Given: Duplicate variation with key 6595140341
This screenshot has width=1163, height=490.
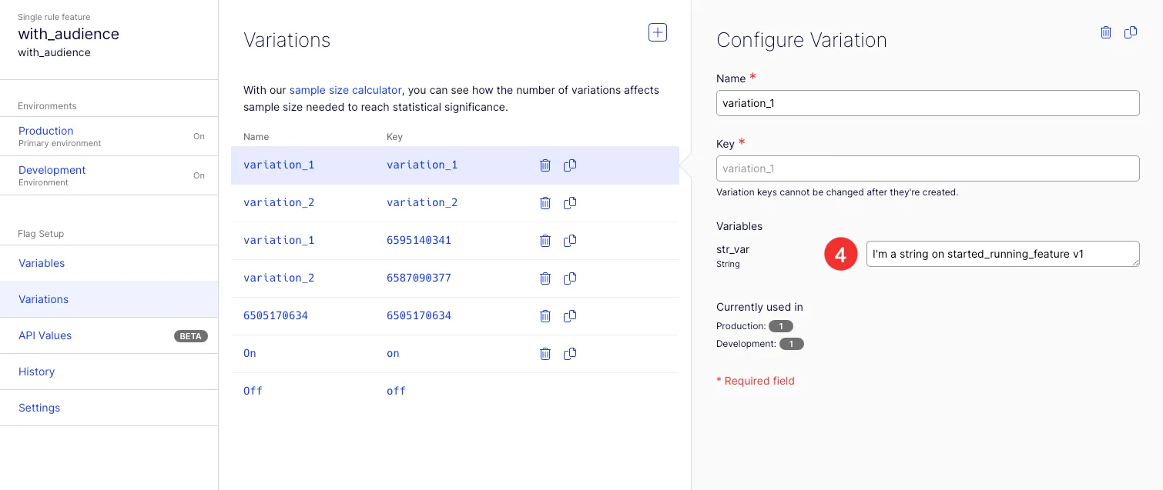Looking at the screenshot, I should pos(570,241).
